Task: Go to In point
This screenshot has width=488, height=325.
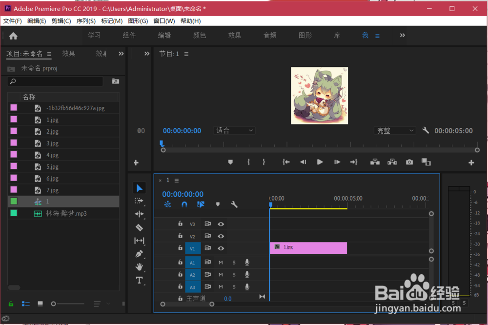Action: (286, 162)
